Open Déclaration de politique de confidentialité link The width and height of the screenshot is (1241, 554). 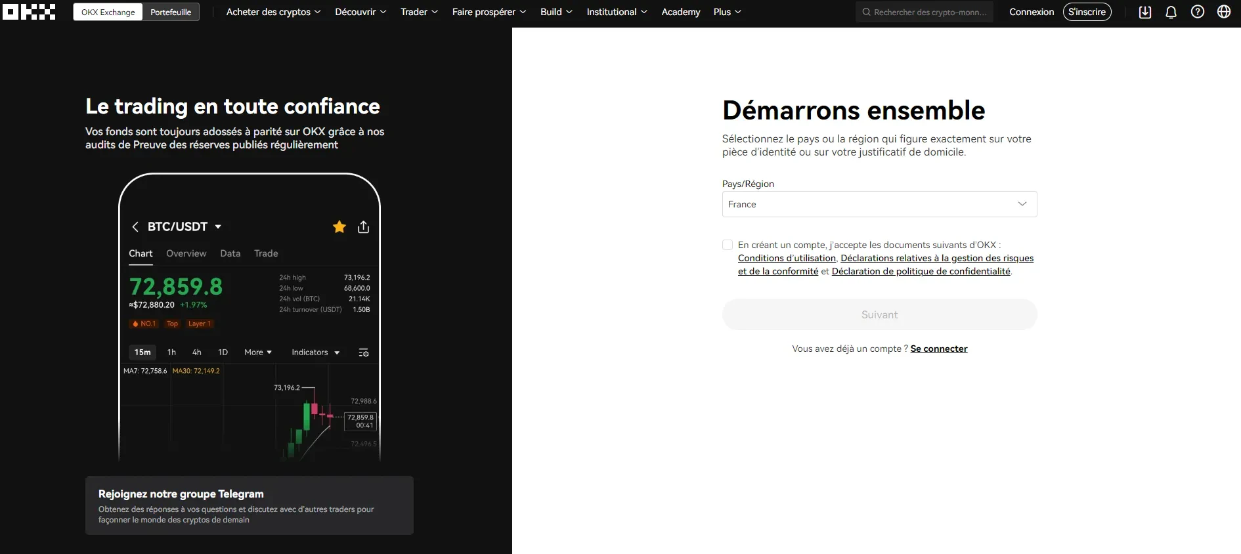coord(921,271)
